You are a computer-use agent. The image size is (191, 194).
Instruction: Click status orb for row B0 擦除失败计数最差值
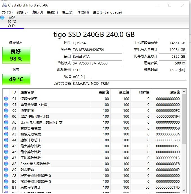coord(6,181)
